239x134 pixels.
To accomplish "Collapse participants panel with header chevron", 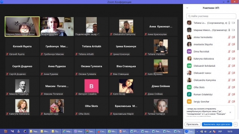I will (x=187, y=8).
